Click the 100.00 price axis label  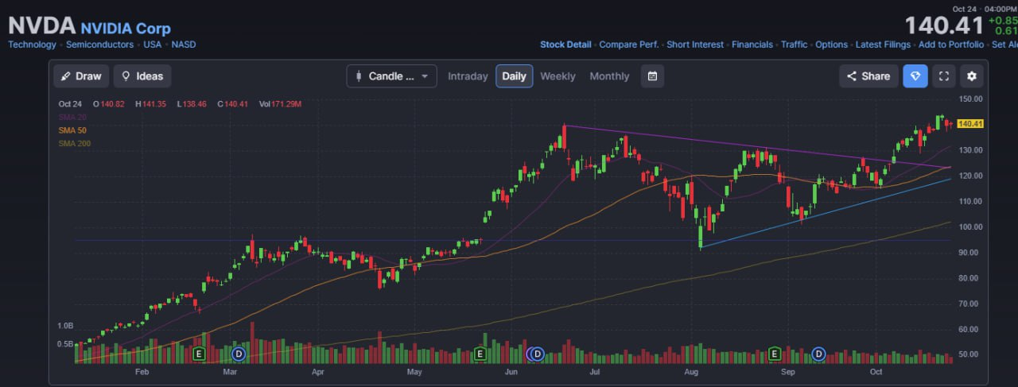[971, 227]
